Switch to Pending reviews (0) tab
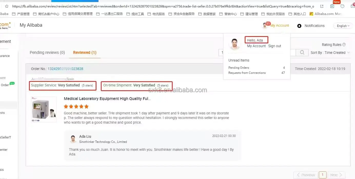The width and height of the screenshot is (355, 179). click(x=47, y=52)
